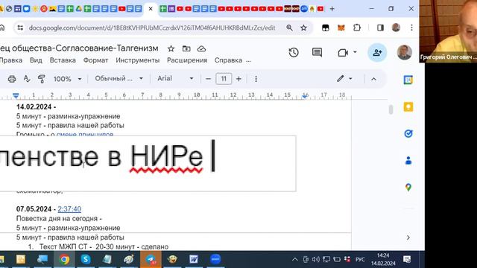This screenshot has height=268, width=477.
Task: Activate paint format tool
Action: (x=42, y=79)
